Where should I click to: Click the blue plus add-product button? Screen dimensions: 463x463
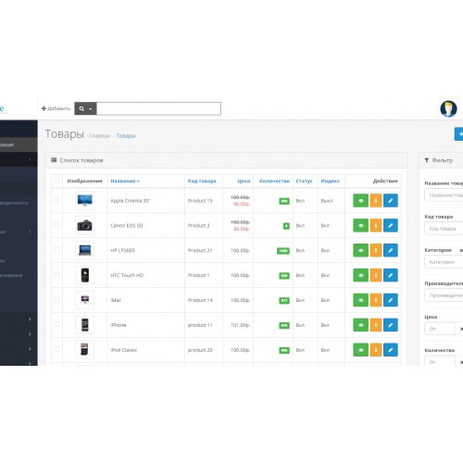coord(459,134)
